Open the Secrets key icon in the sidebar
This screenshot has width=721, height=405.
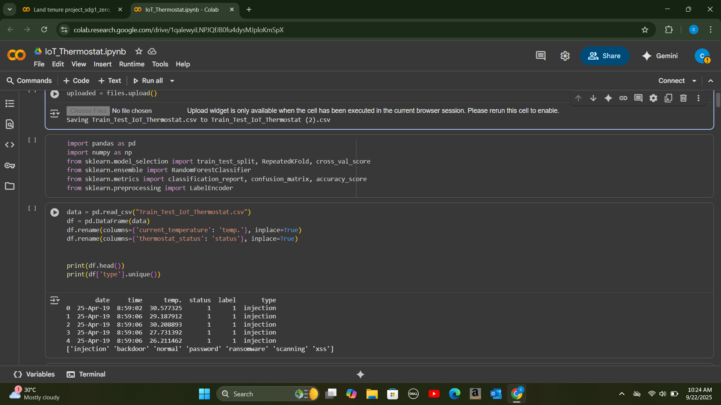tap(10, 165)
